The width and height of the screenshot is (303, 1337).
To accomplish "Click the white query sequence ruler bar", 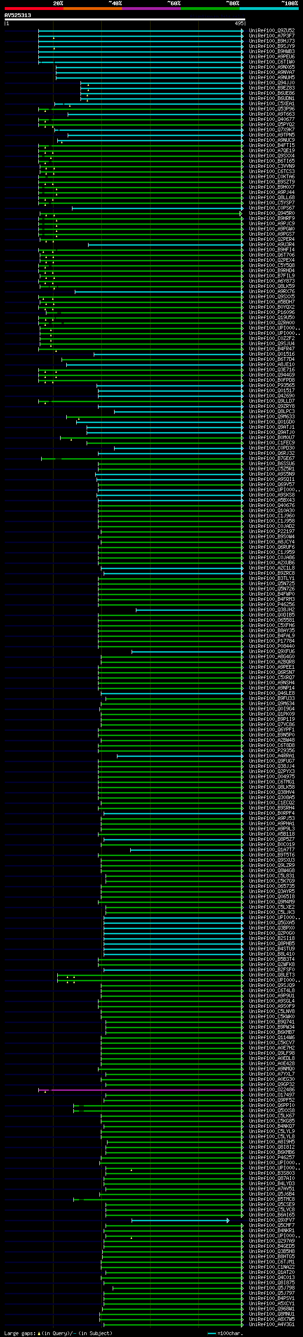I will pyautogui.click(x=125, y=20).
